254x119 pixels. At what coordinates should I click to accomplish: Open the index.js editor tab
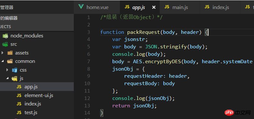pyautogui.click(x=220, y=7)
